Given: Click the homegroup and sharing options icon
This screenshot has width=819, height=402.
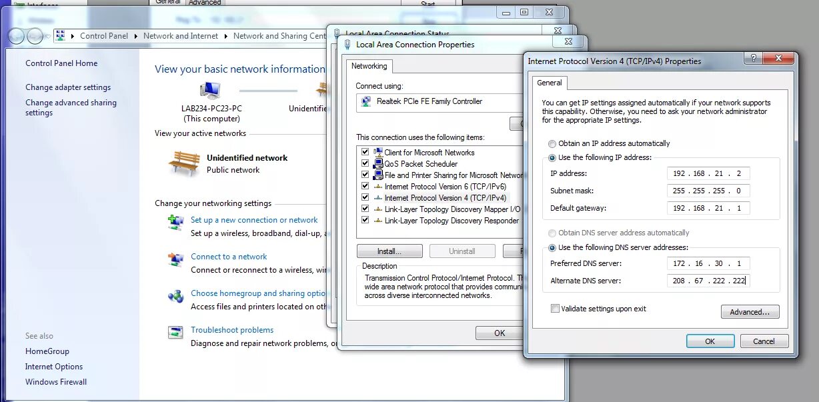Looking at the screenshot, I should (x=176, y=295).
